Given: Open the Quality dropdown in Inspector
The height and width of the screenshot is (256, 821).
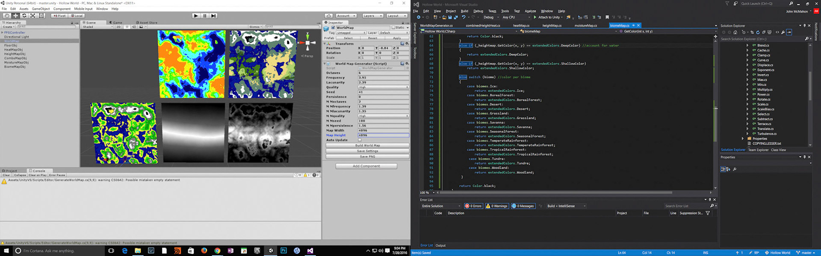Looking at the screenshot, I should 383,87.
